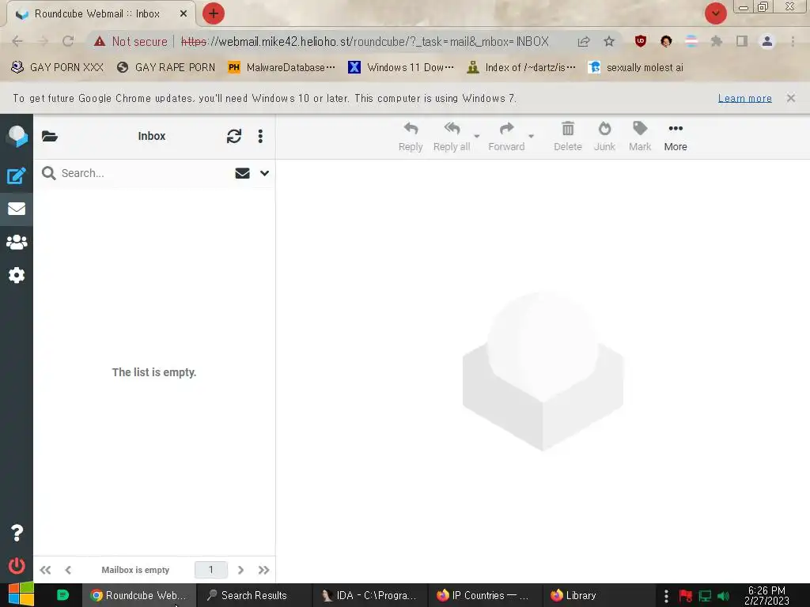Viewport: 810px width, 607px height.
Task: Toggle the browser side panel
Action: [742, 41]
